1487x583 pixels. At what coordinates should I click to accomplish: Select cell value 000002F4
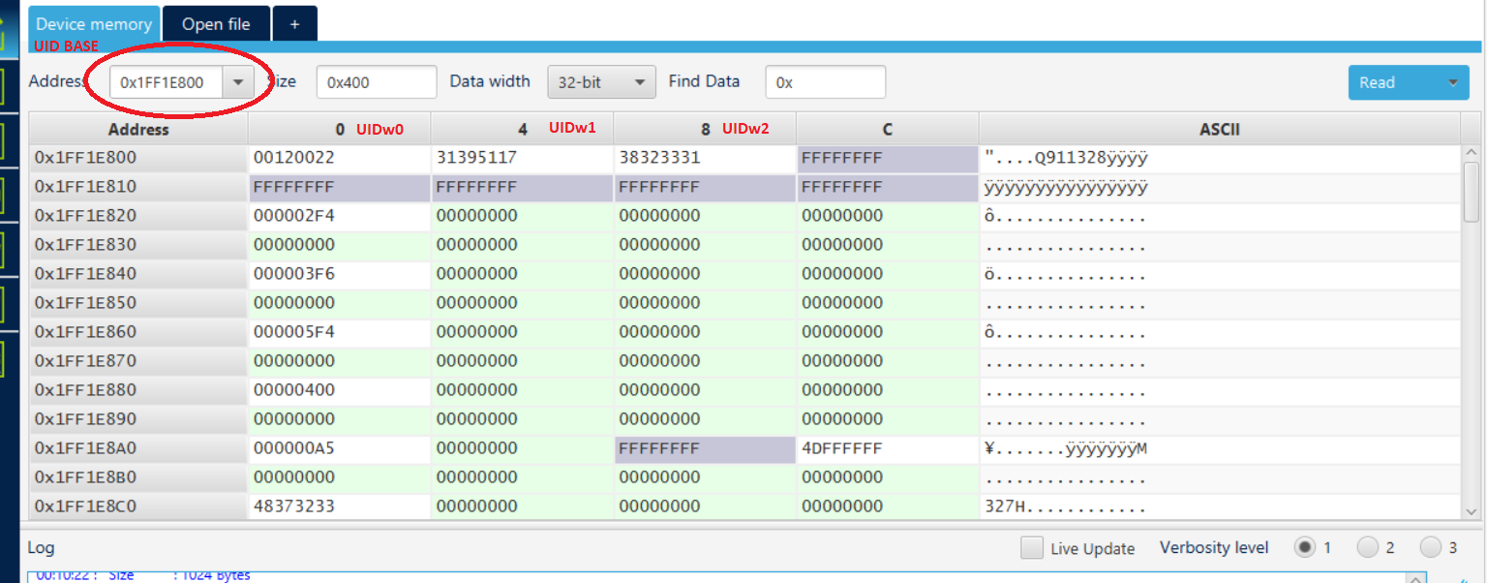340,216
